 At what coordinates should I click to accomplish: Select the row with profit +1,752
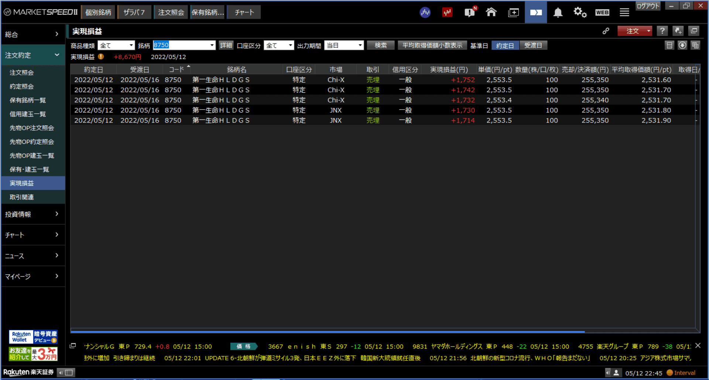383,80
